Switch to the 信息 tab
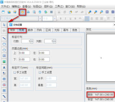 click(x=75, y=30)
